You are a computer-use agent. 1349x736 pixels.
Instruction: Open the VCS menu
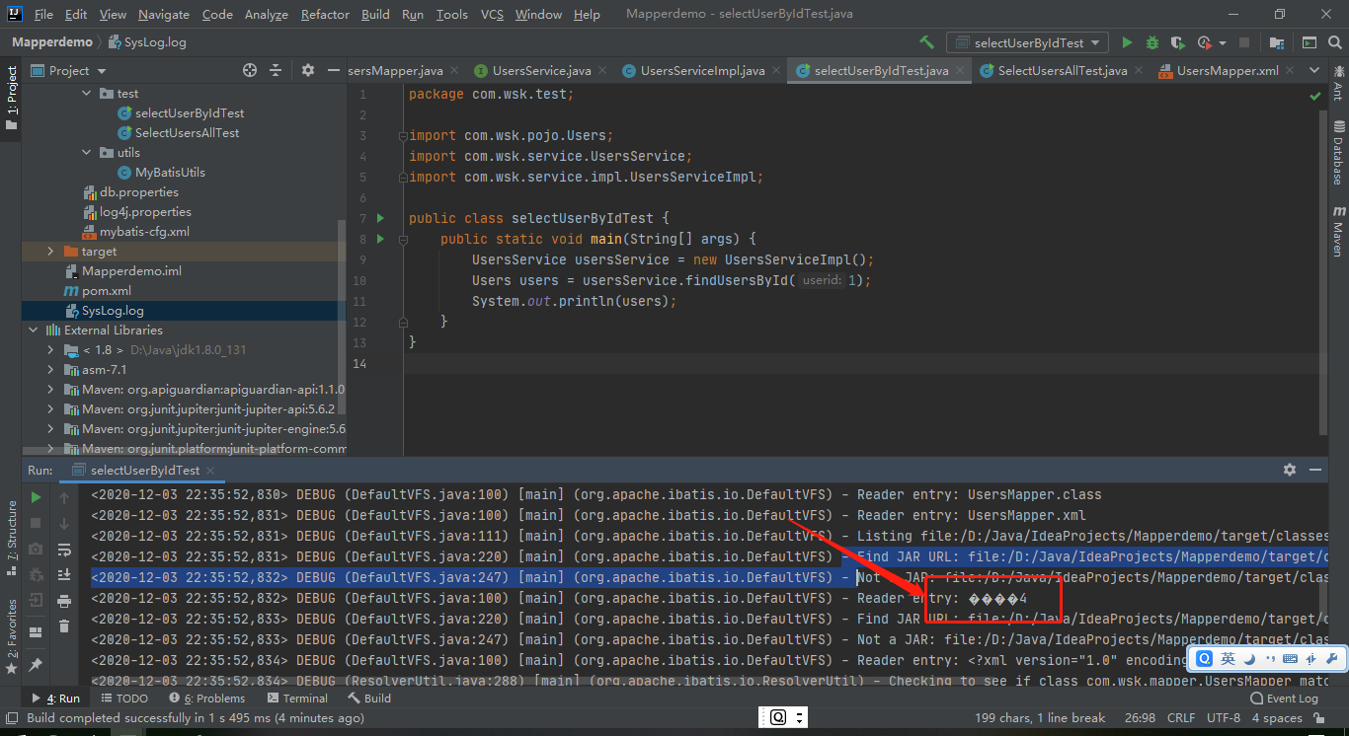pos(492,14)
